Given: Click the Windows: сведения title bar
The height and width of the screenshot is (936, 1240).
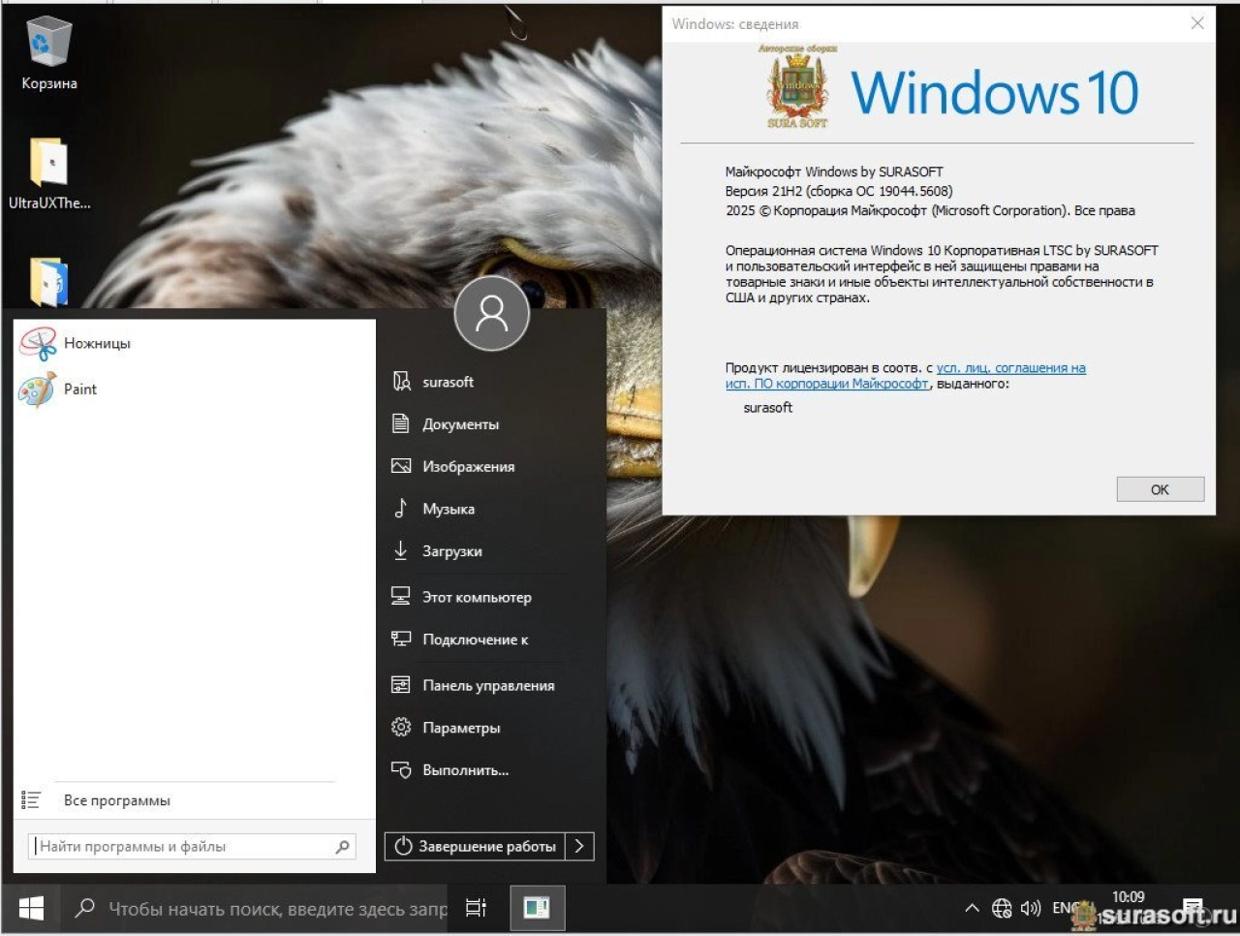Looking at the screenshot, I should point(920,23).
